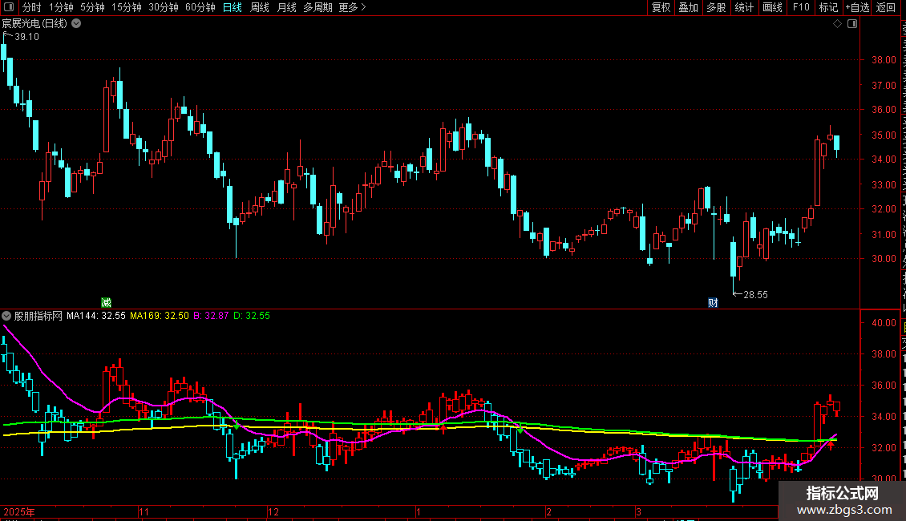Toggle the left sidebar panel icon
Image resolution: width=906 pixels, height=521 pixels.
click(9, 7)
